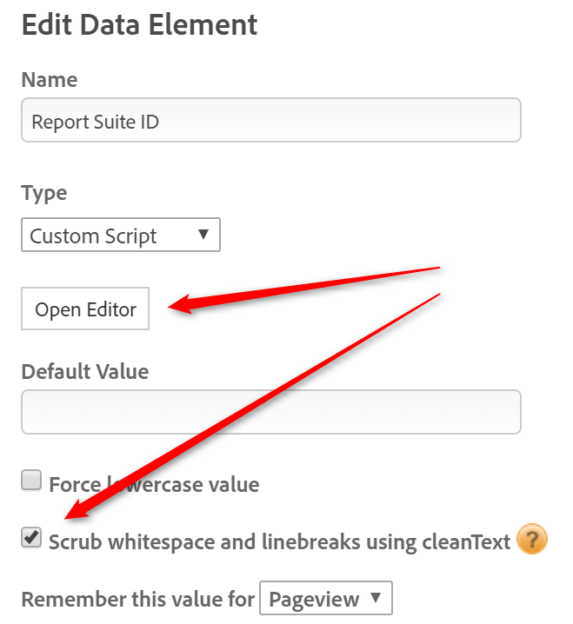This screenshot has width=573, height=624.
Task: Expand the Pageview duration dropdown
Action: pos(323,599)
